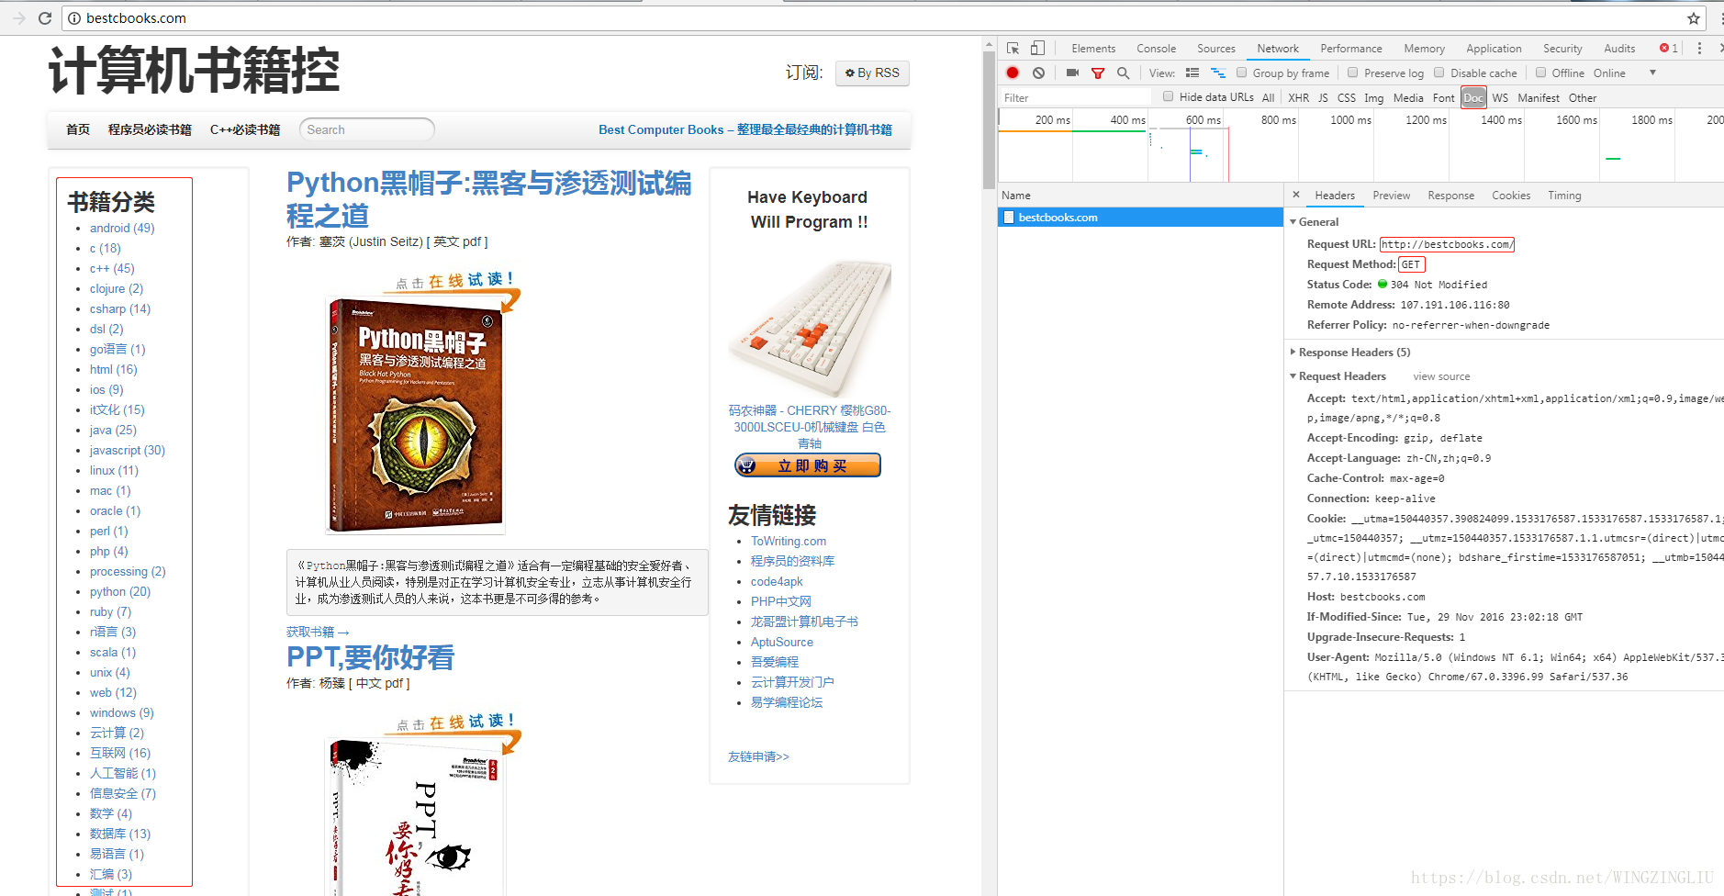Select the JS resource type filter
The width and height of the screenshot is (1724, 896).
[x=1323, y=97]
